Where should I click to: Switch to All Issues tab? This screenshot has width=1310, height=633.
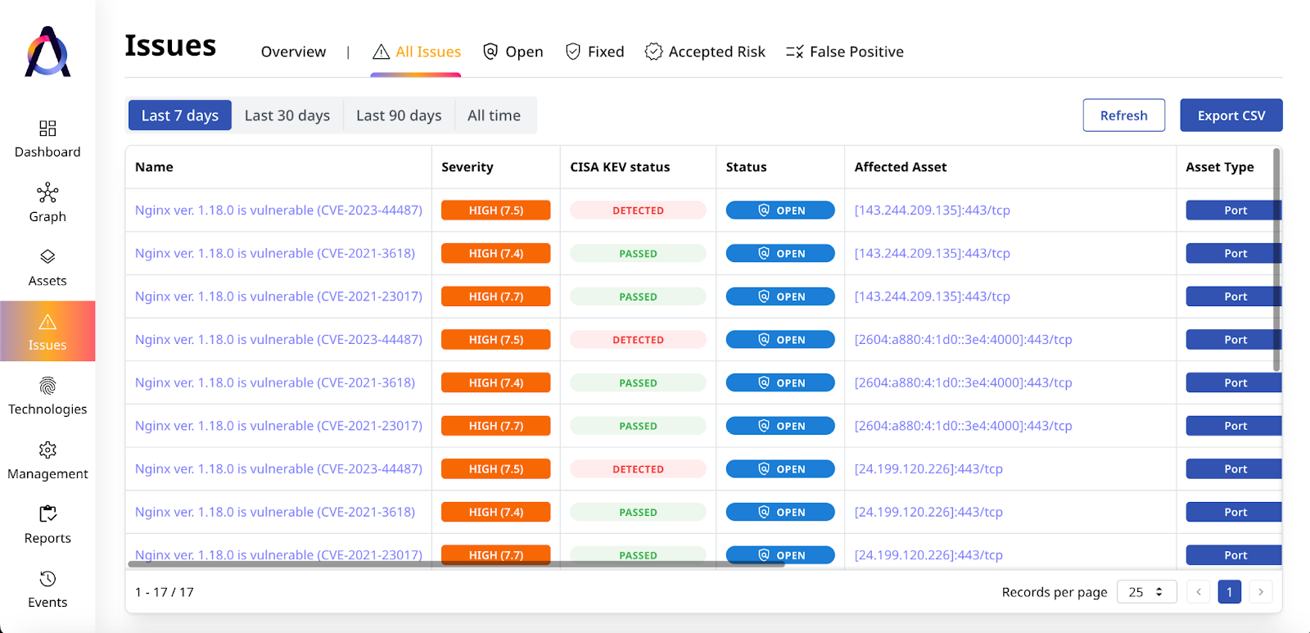click(417, 52)
